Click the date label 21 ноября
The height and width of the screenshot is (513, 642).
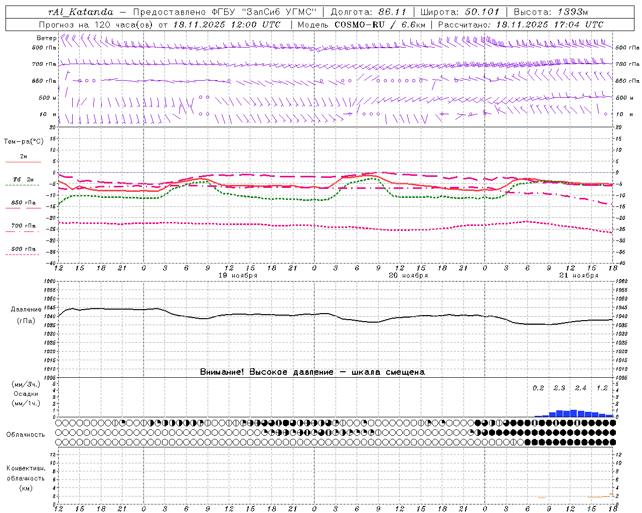coord(579,276)
